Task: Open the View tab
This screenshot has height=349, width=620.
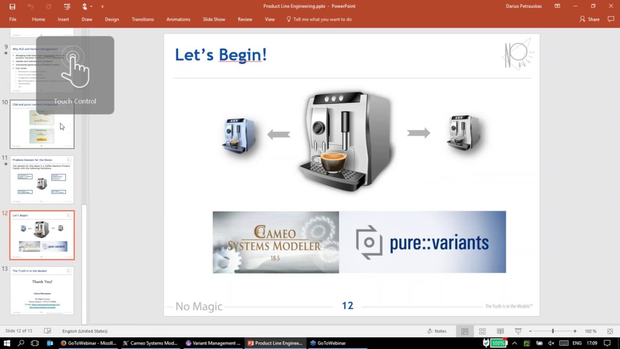Action: pos(270,19)
